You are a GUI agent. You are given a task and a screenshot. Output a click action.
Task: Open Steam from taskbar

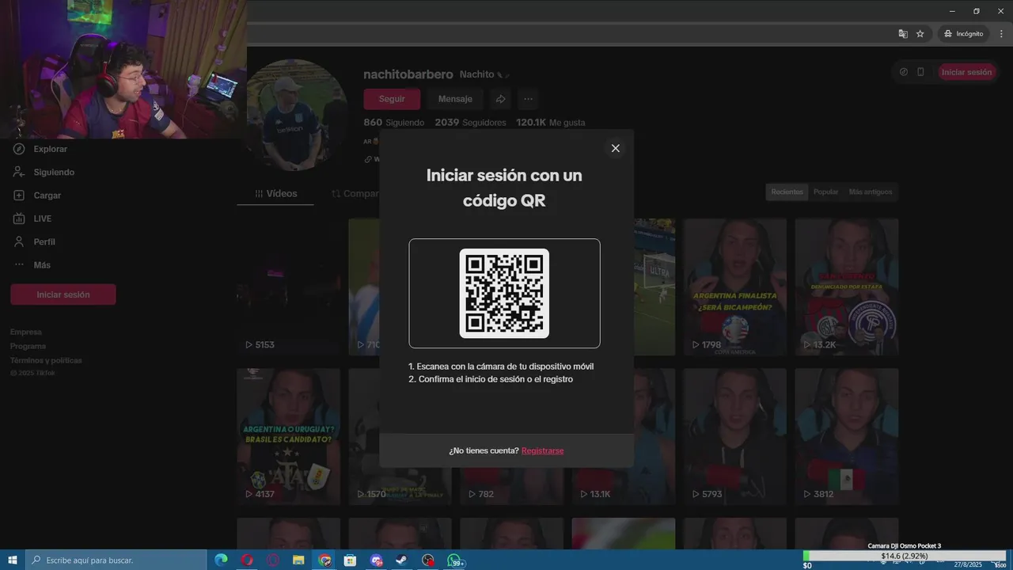click(402, 560)
